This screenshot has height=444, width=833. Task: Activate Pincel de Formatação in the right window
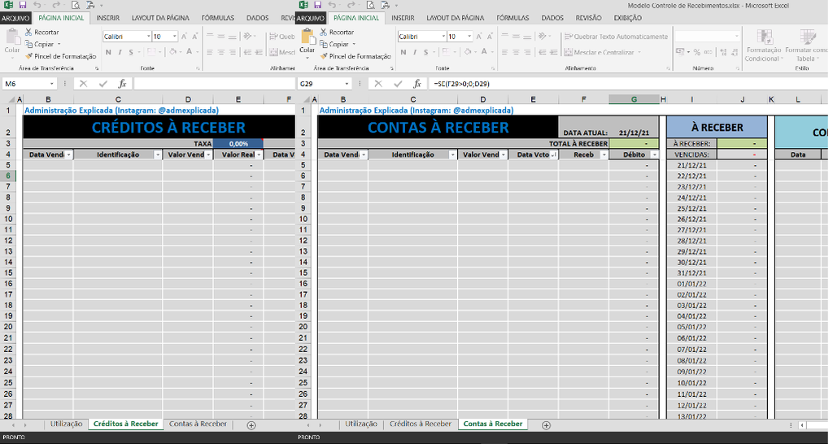(x=355, y=56)
